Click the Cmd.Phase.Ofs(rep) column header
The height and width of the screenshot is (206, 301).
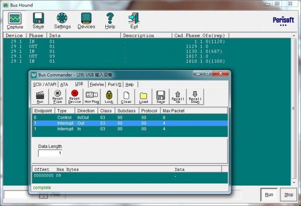pyautogui.click(x=200, y=36)
